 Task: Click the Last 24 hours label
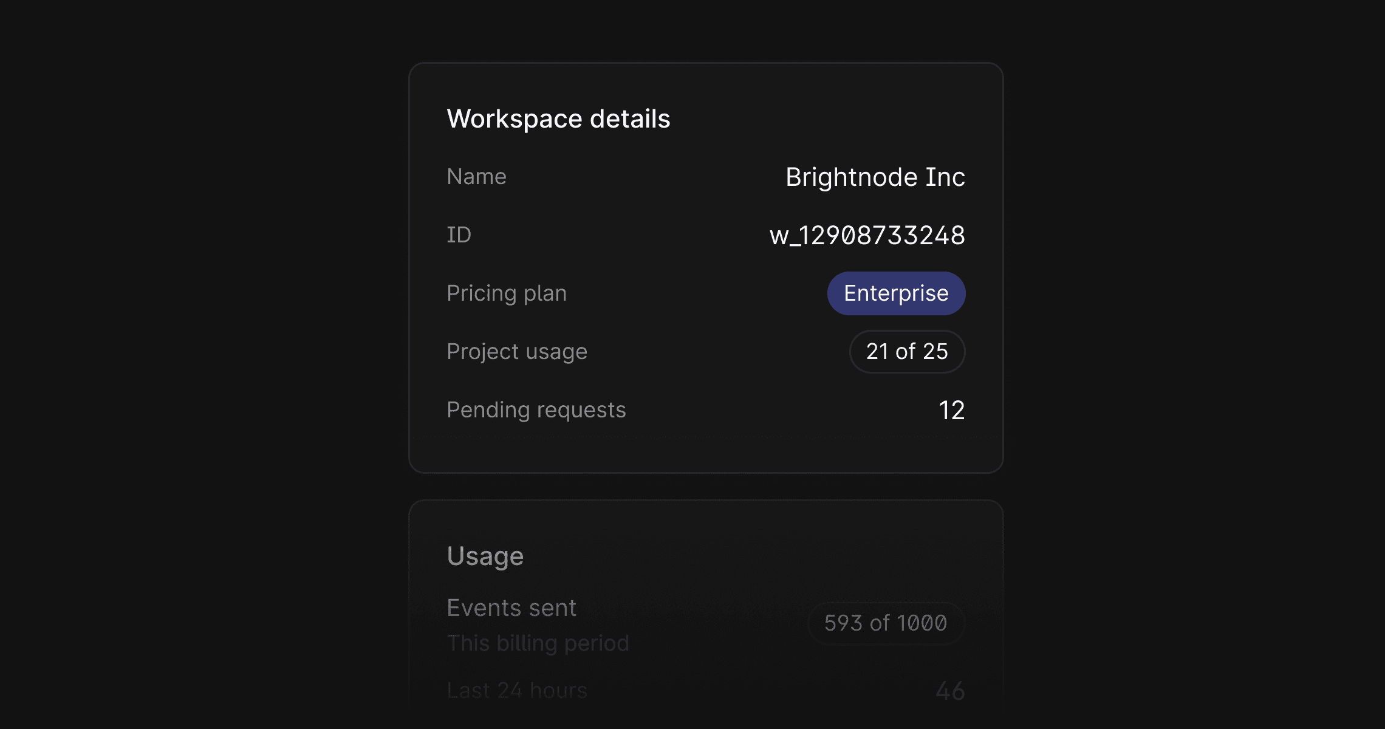pos(516,691)
